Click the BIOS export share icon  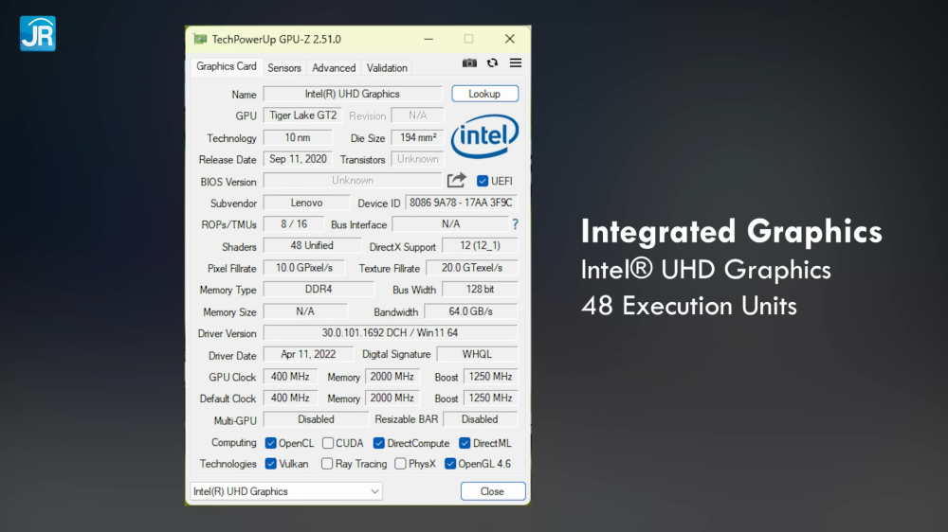(457, 181)
